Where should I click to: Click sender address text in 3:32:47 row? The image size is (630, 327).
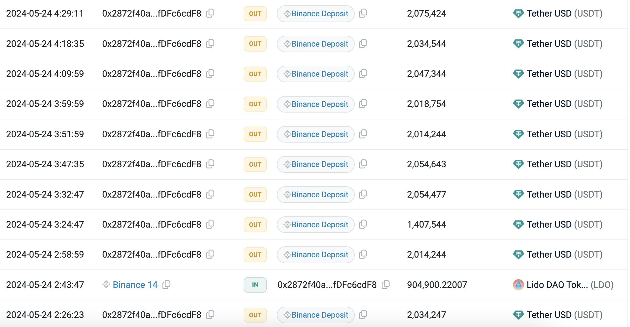[152, 194]
